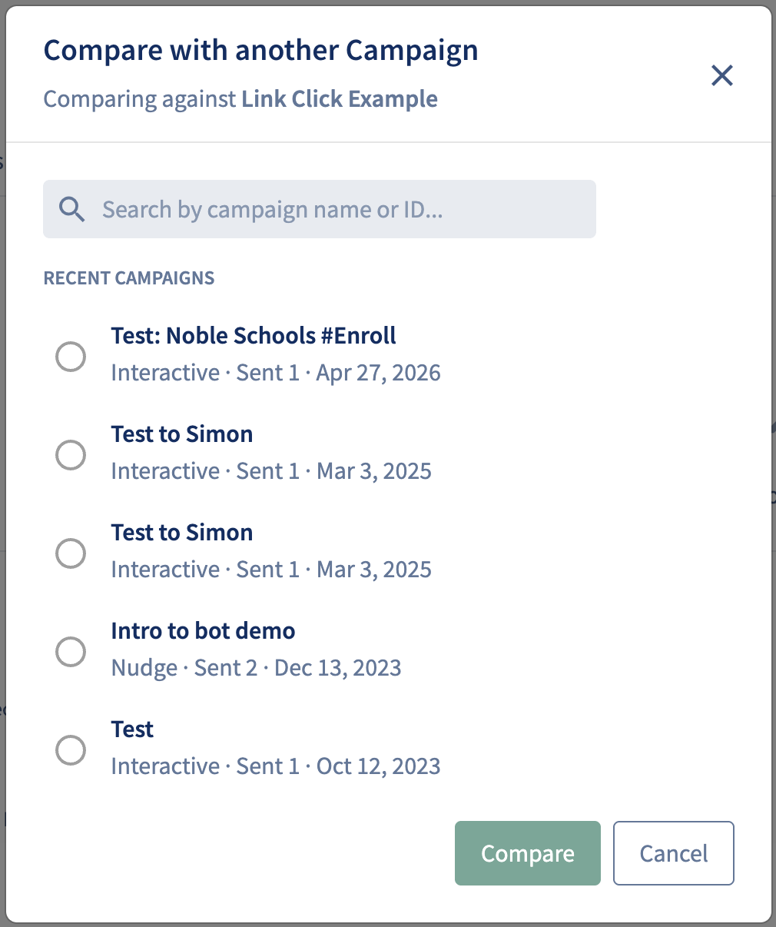
Task: Click the Compare with another Campaign title
Action: pos(261,51)
